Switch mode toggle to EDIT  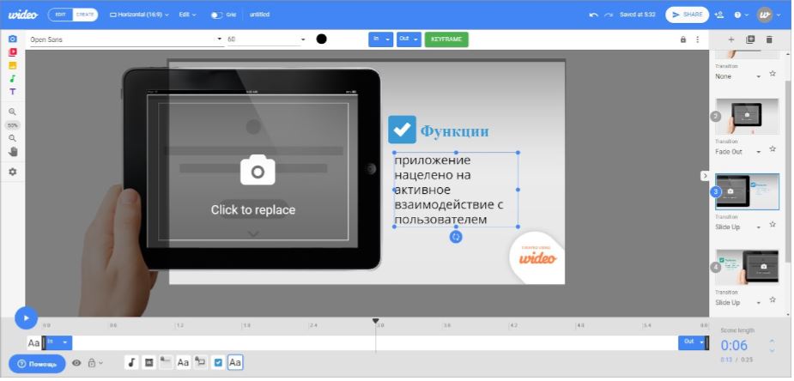pos(61,15)
